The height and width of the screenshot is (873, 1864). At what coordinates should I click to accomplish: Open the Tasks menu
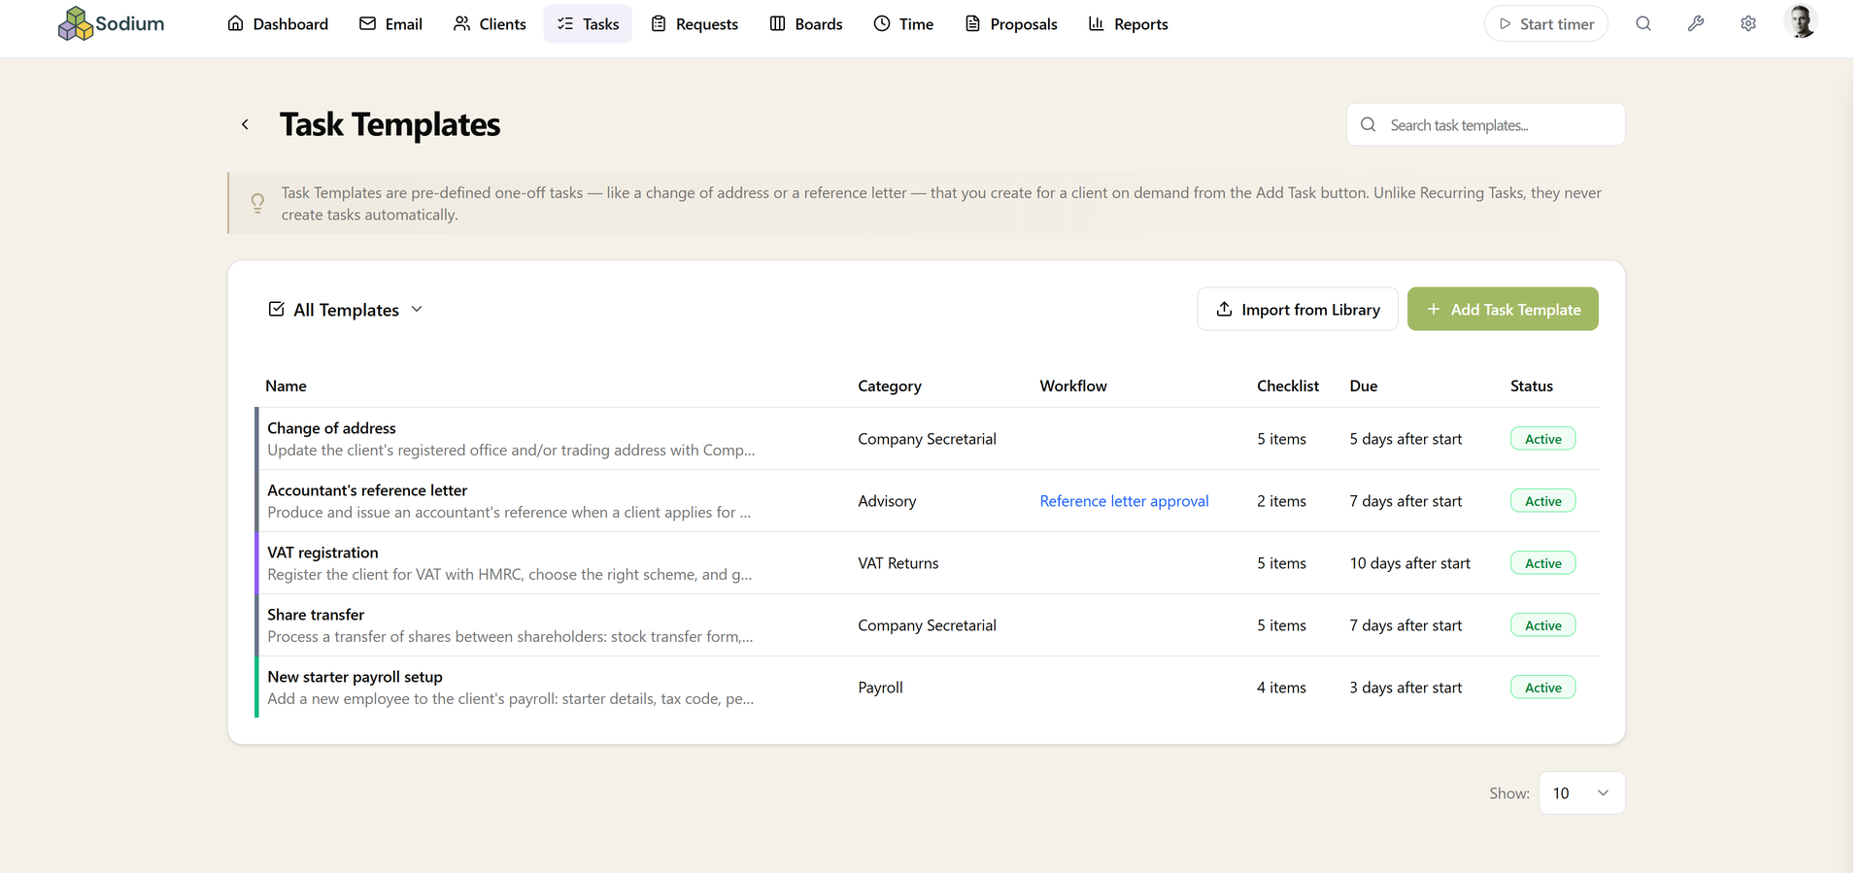tap(588, 23)
